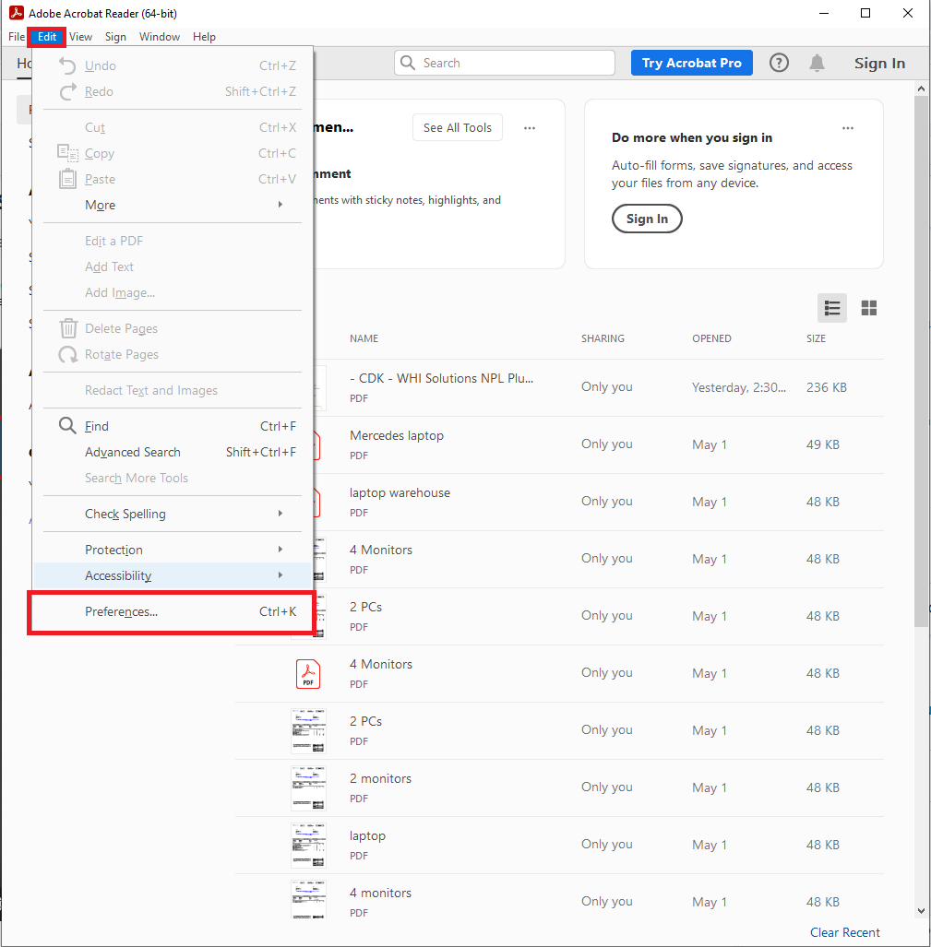The image size is (931, 947).
Task: Open the ellipsis on the sign-in card
Action: pos(848,128)
